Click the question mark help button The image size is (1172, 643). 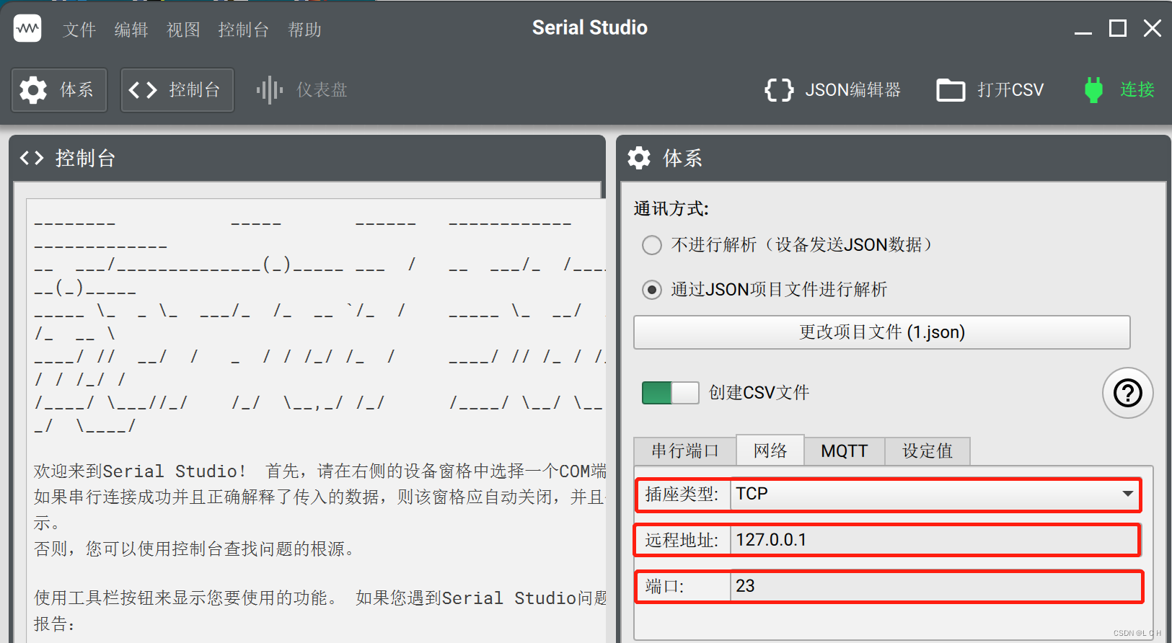[x=1128, y=393]
